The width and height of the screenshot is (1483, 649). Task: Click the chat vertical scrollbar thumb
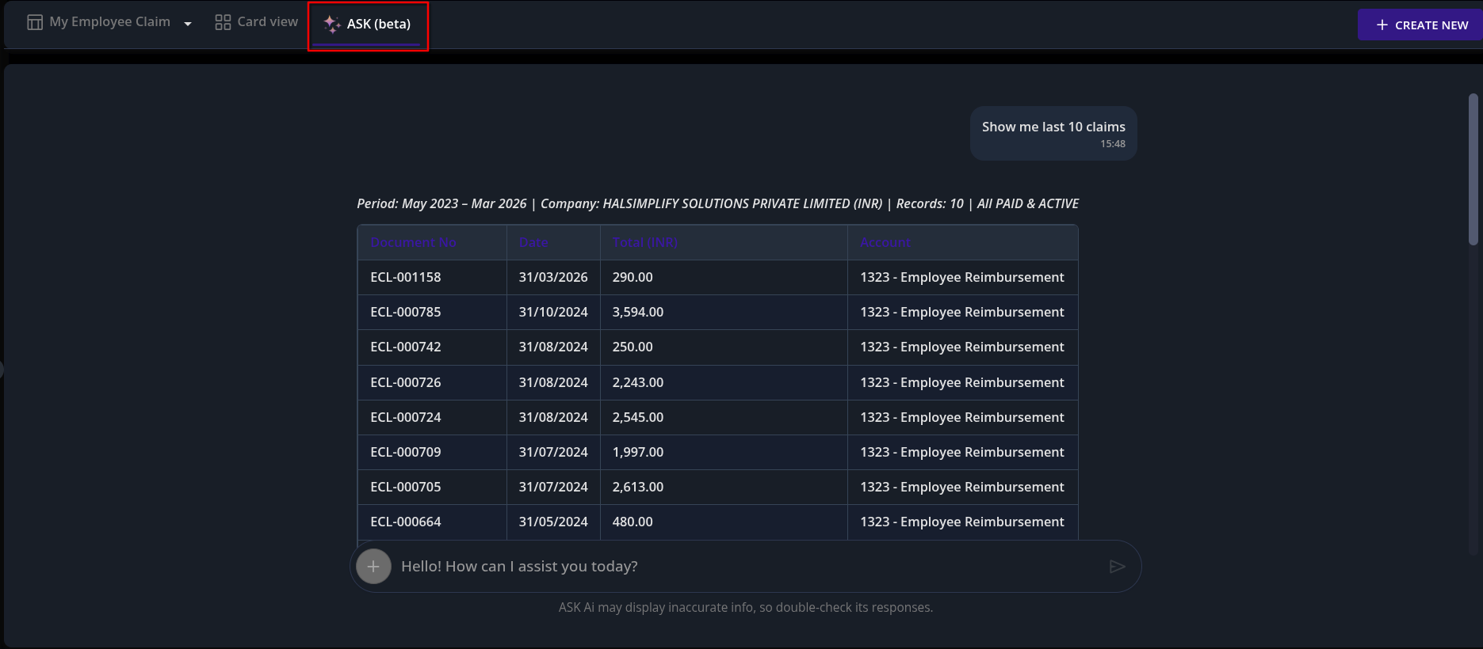click(1473, 169)
